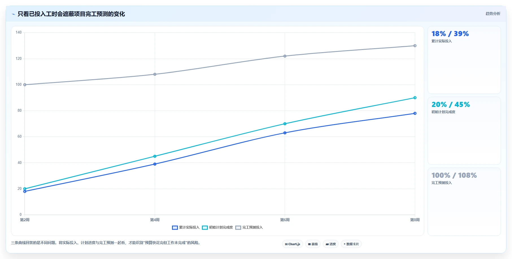Click the 趋势分析 label in the header

coord(493,14)
